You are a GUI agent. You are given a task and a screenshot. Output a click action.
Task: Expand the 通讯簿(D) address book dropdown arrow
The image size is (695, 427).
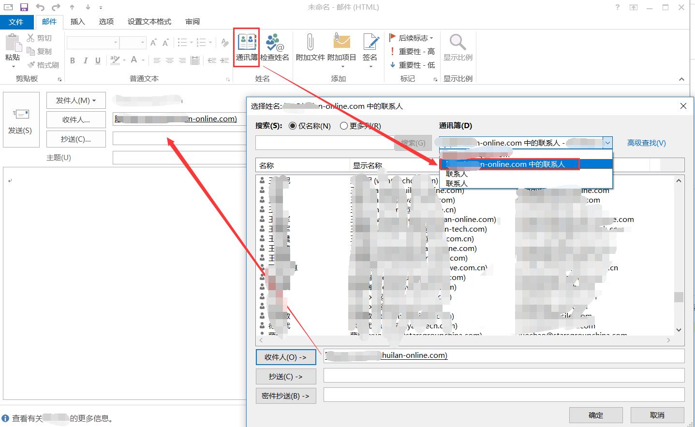coord(607,143)
